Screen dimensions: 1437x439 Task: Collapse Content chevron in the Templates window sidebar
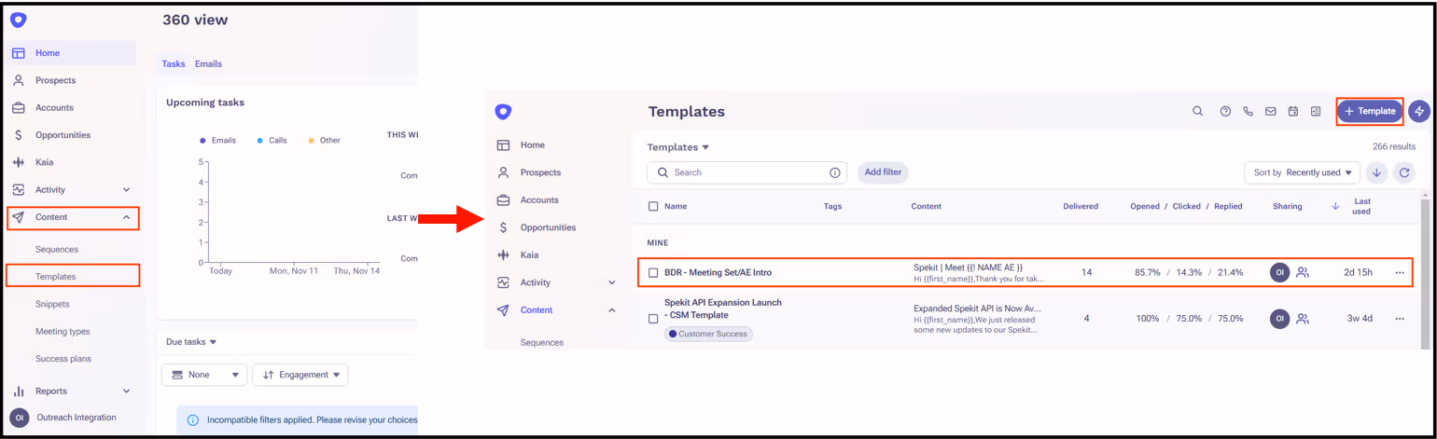pyautogui.click(x=612, y=309)
